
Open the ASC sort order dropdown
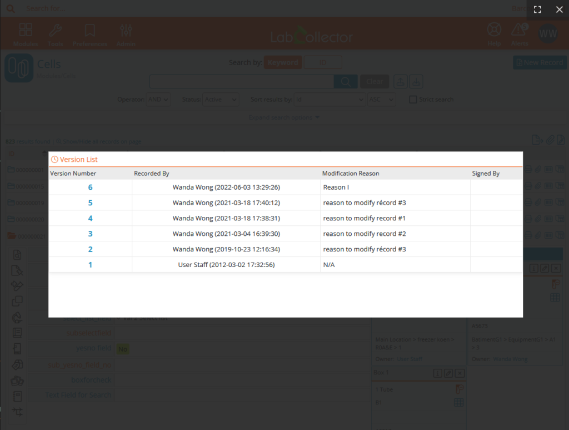coord(381,100)
